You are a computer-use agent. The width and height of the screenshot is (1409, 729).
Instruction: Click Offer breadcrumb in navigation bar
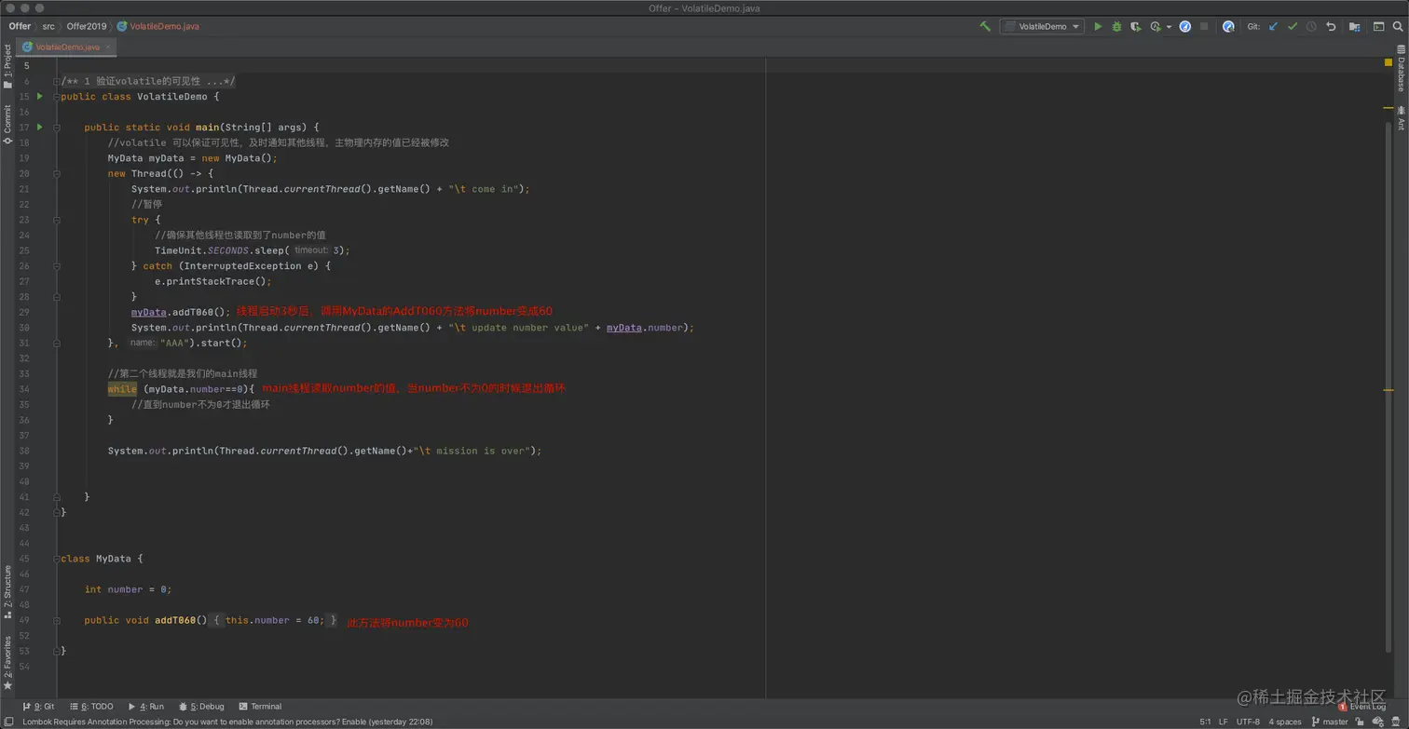(x=20, y=26)
